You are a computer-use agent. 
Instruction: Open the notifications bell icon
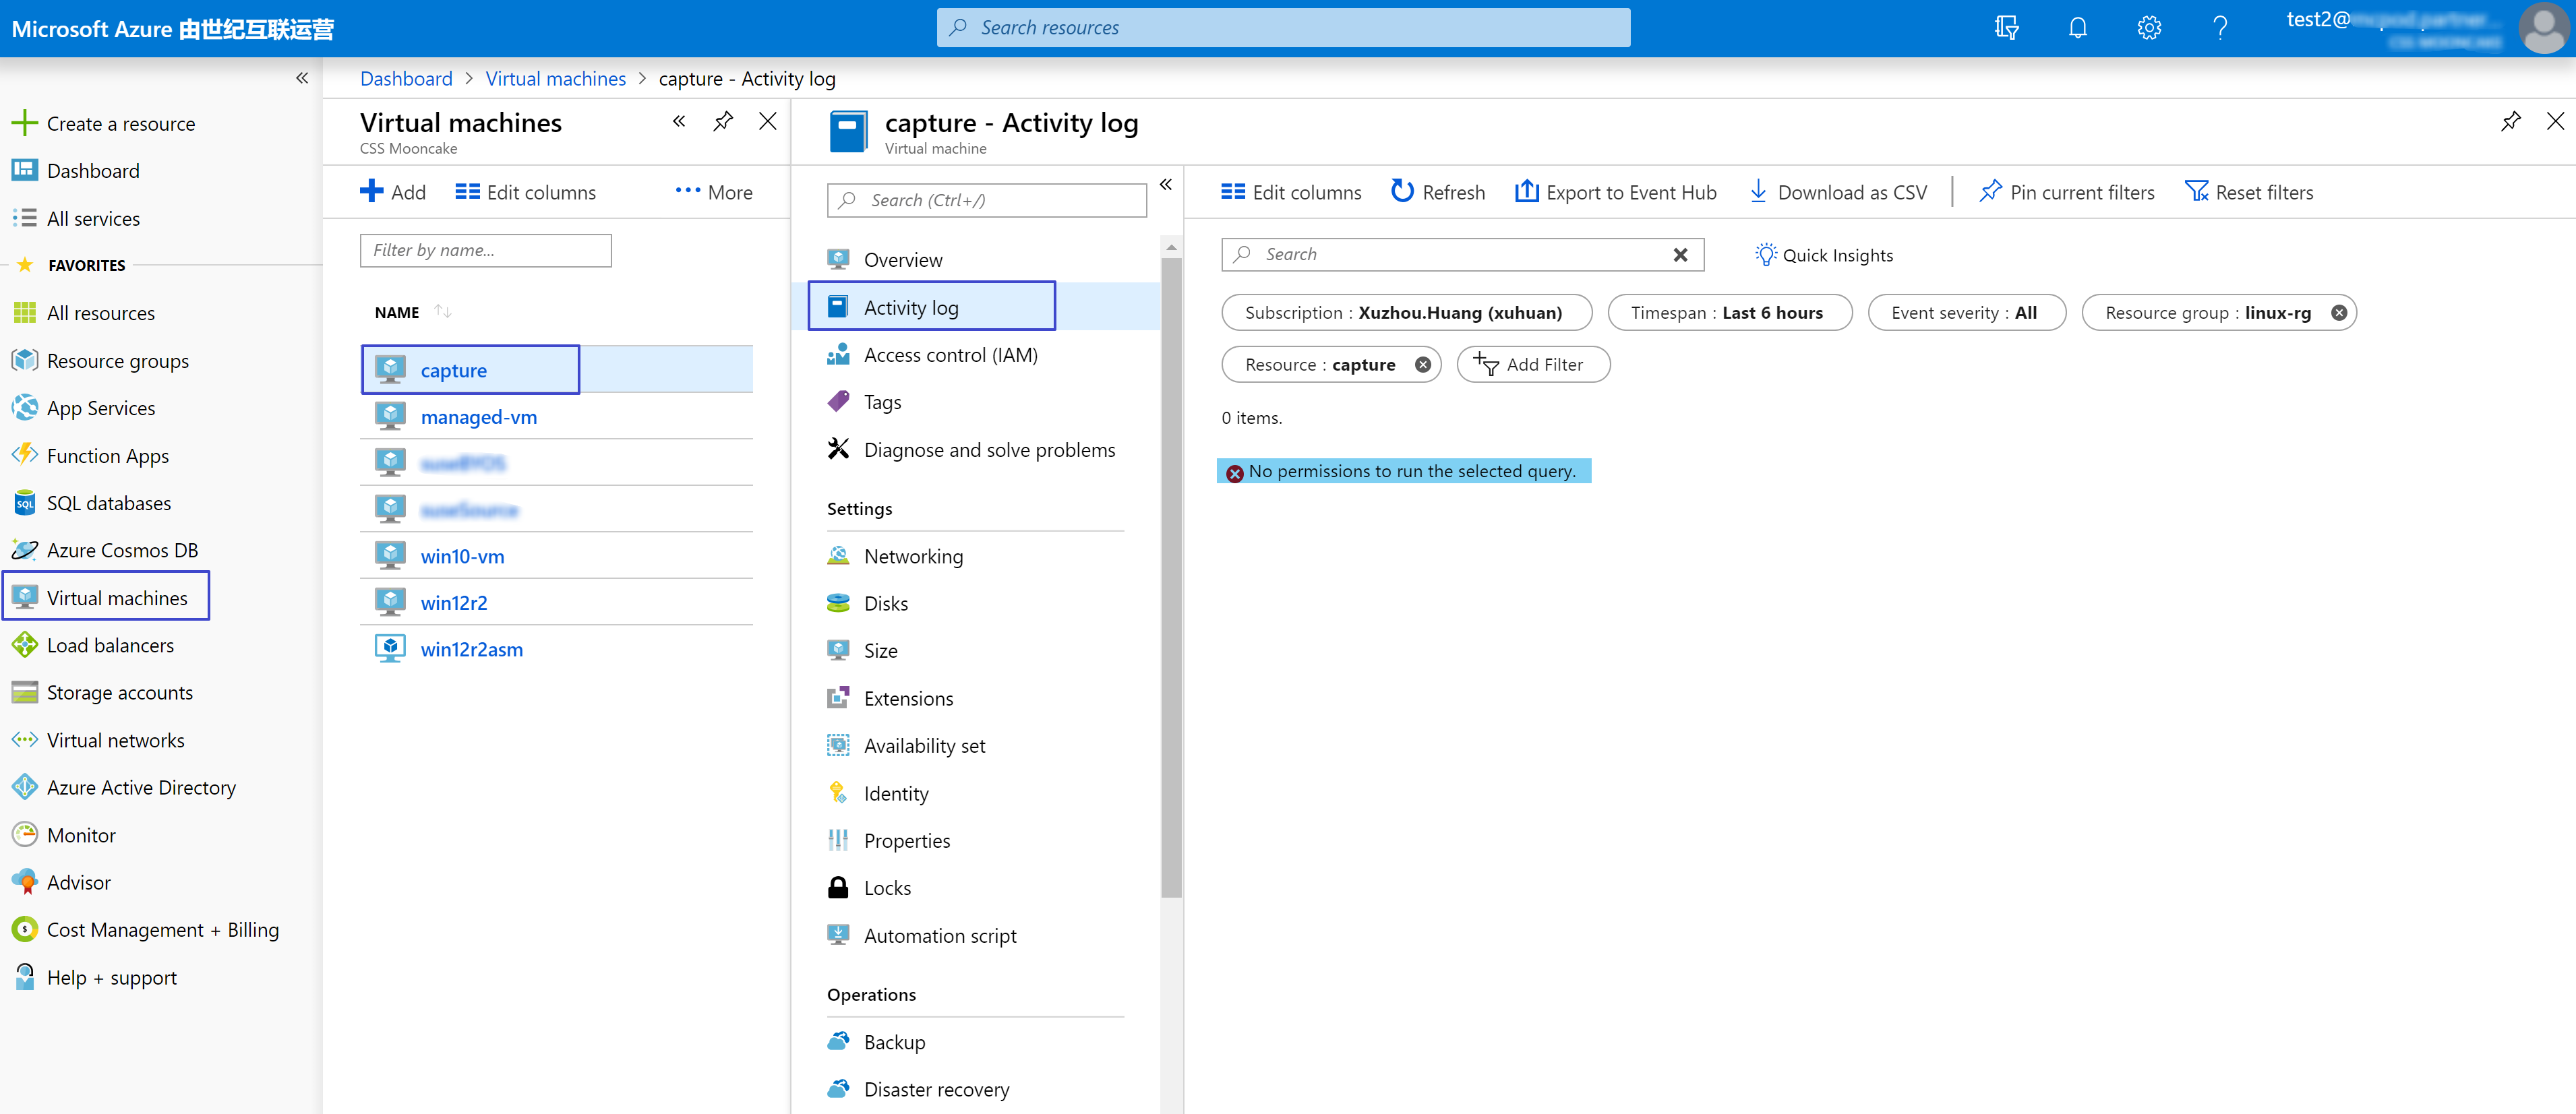tap(2077, 27)
